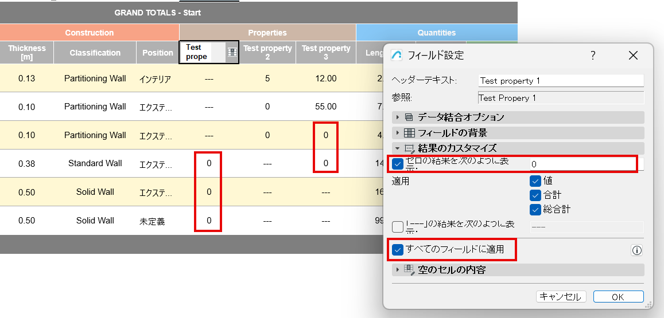Collapse the 結果のカスタマイズ section
Image resolution: width=664 pixels, height=318 pixels.
tap(518, 148)
